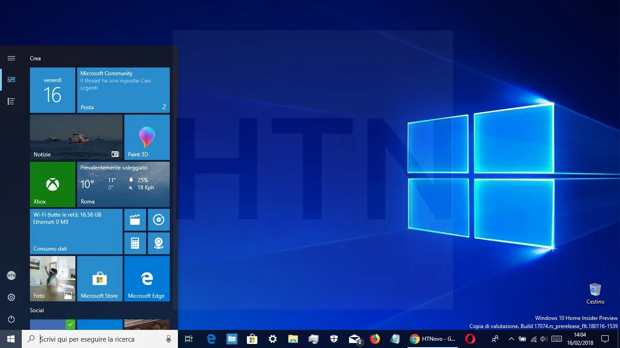The width and height of the screenshot is (620, 348).
Task: Open Settings gear in Start sidebar
Action: pos(11,297)
